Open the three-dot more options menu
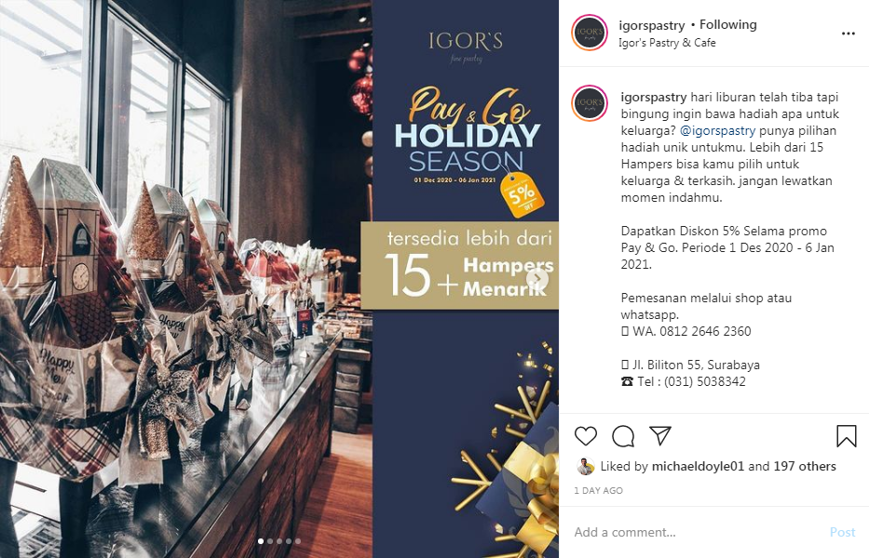The width and height of the screenshot is (869, 558). 848,33
